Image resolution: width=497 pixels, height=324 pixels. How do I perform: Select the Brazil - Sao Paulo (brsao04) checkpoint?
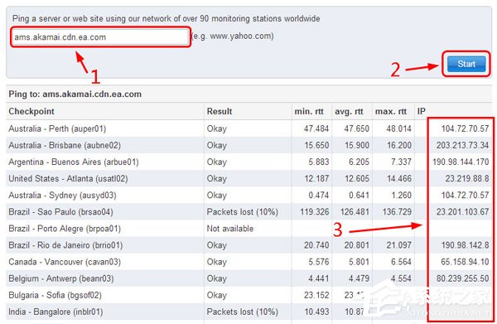60,212
